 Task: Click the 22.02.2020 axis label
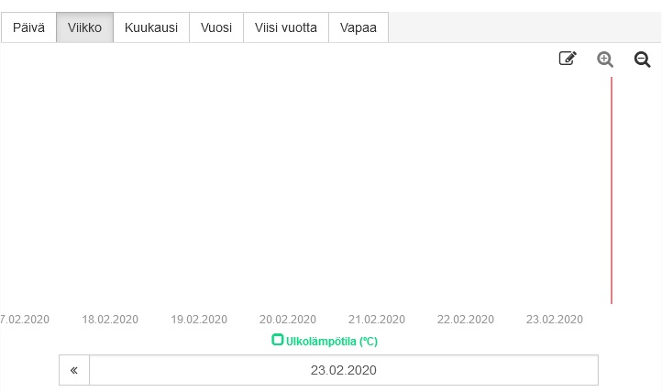click(x=465, y=320)
